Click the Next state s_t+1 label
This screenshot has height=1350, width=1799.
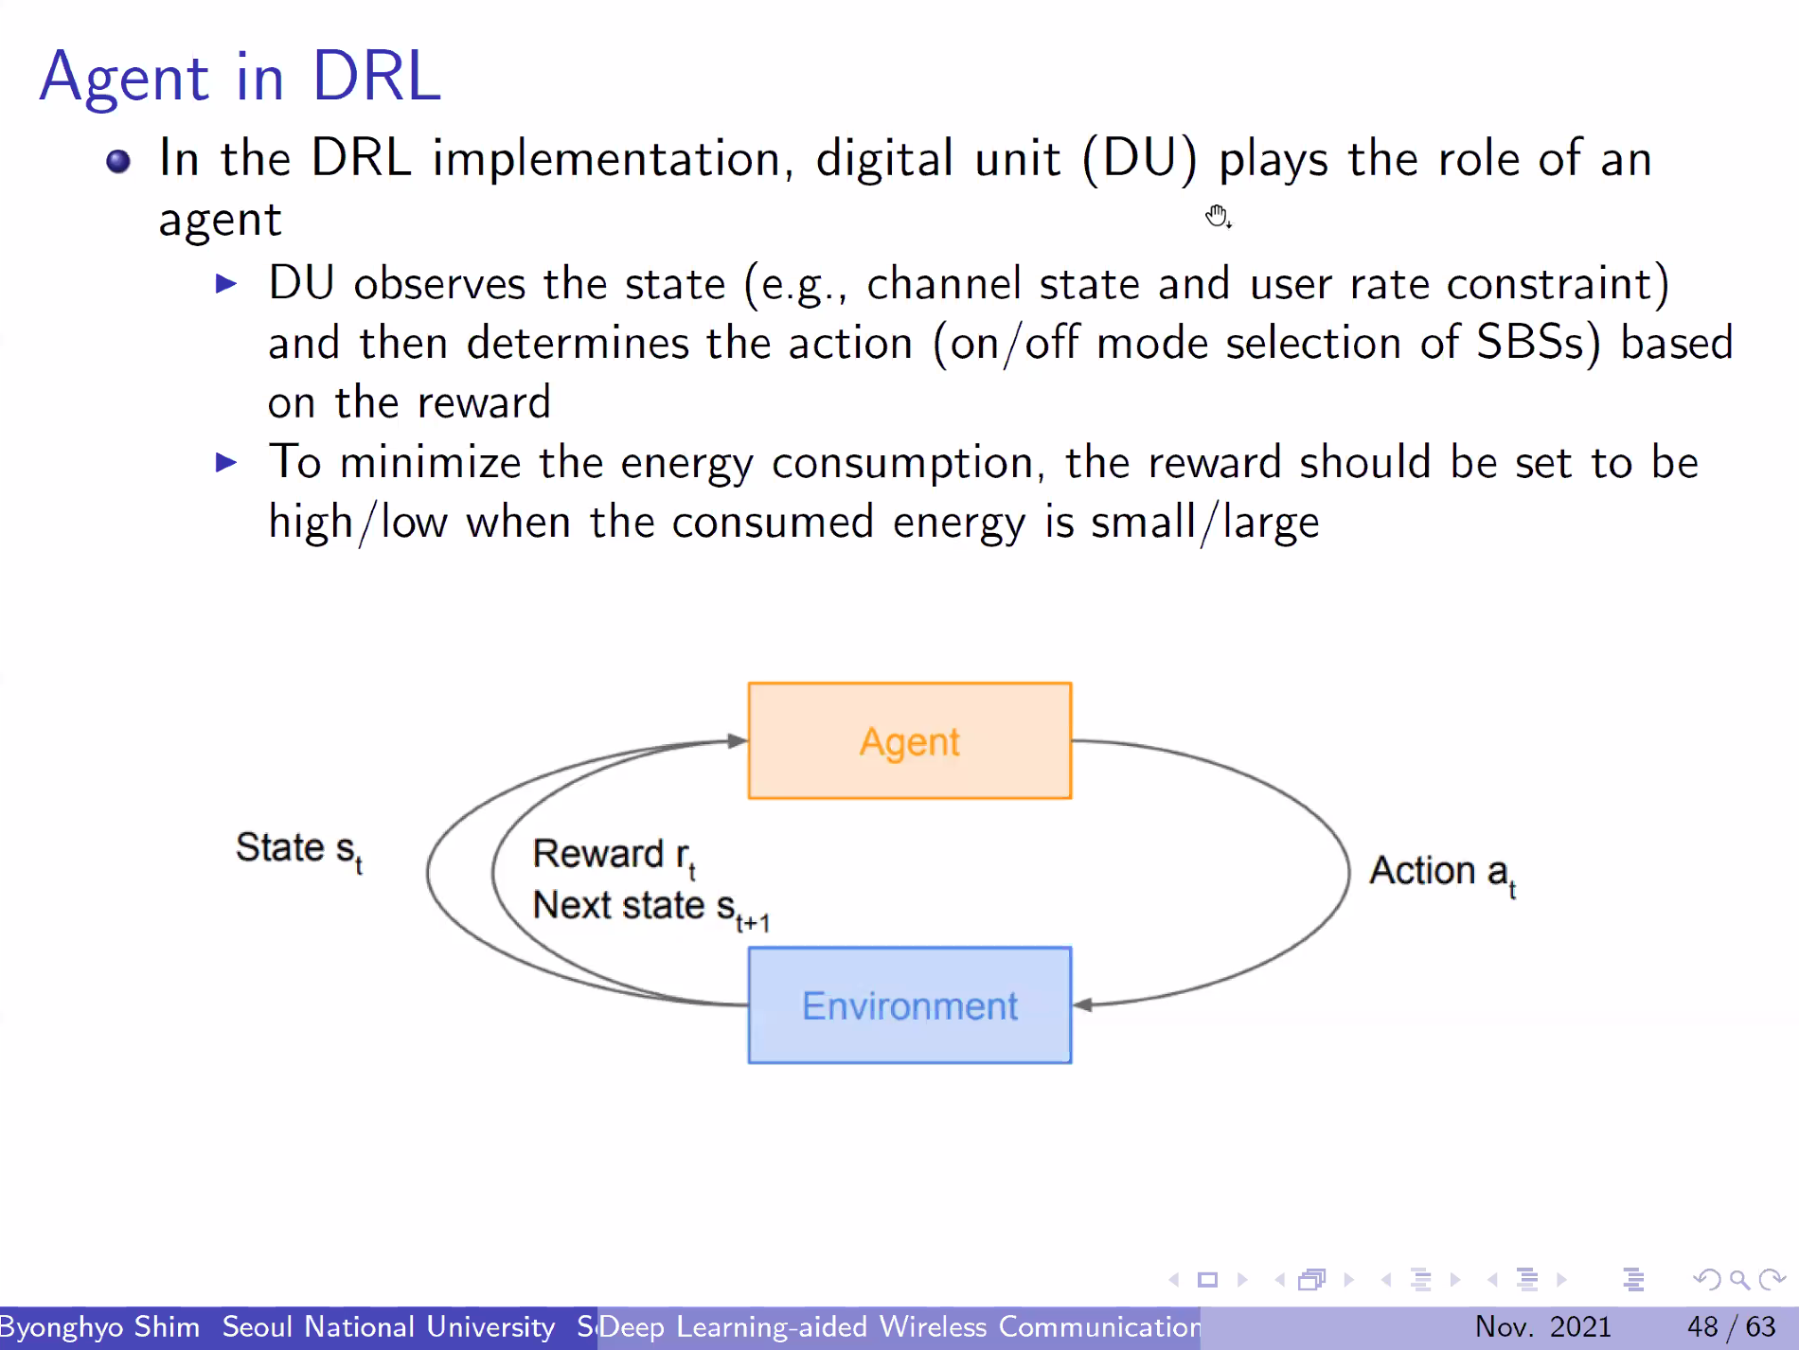[x=651, y=908]
